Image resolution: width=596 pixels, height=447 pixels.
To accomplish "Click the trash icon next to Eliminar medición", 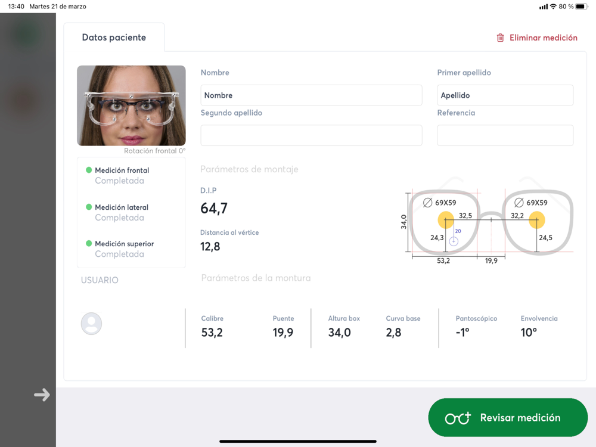I will pyautogui.click(x=500, y=38).
